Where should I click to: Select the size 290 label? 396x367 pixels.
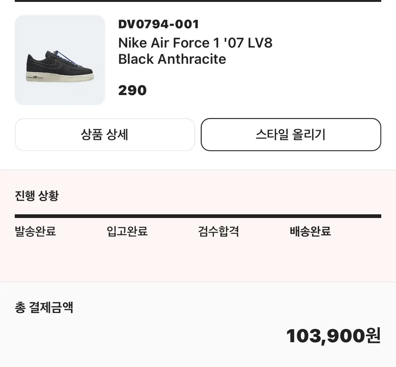tap(132, 90)
